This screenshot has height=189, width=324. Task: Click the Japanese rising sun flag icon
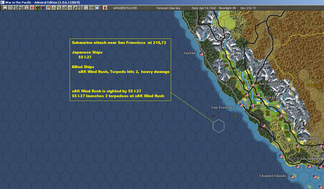[x=32, y=8]
